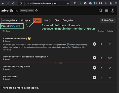
Task: Select the Latest tab
Action: [x=37, y=20]
